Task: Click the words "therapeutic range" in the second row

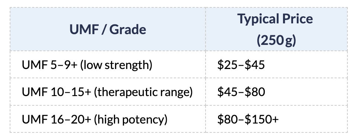Action: coord(143,92)
